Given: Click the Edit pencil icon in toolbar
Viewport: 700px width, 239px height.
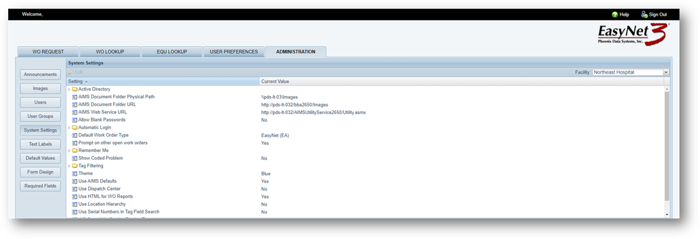Looking at the screenshot, I should coord(71,72).
